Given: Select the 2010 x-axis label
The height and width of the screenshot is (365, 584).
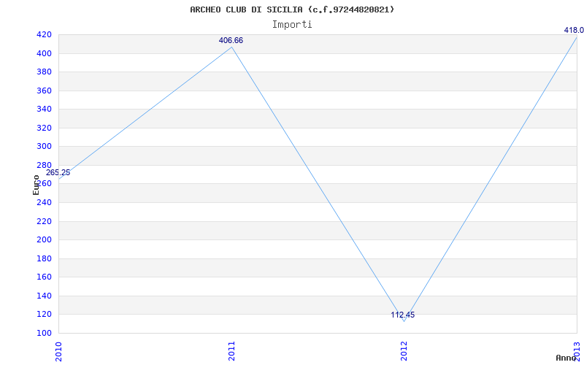Looking at the screenshot, I should [59, 350].
